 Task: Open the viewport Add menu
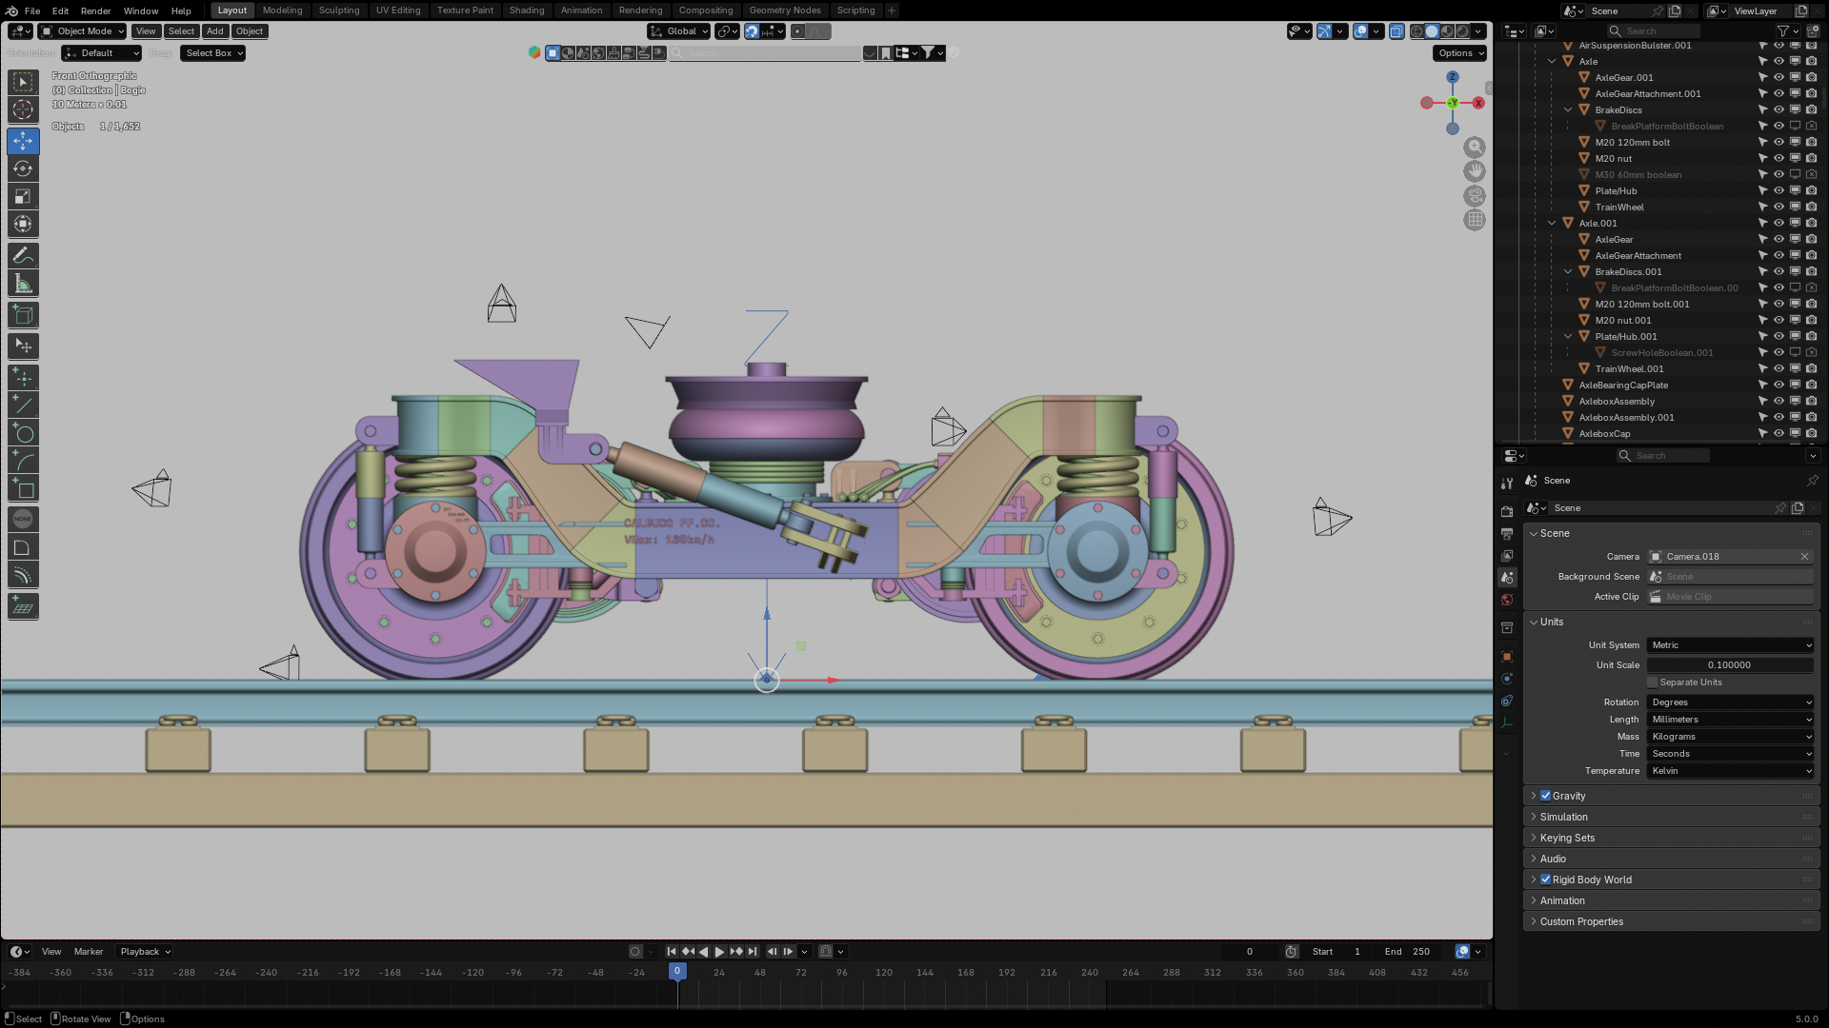pos(215,31)
